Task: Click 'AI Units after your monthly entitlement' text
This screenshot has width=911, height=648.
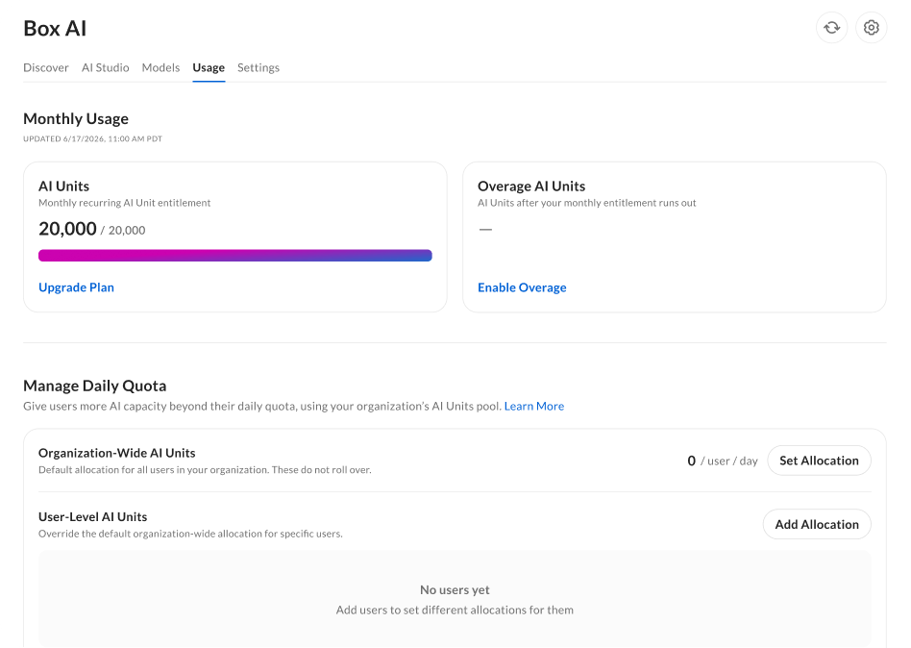Action: click(587, 203)
